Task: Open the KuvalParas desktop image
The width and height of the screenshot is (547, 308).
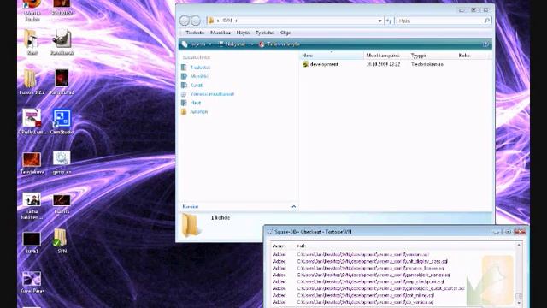Action: pyautogui.click(x=32, y=281)
